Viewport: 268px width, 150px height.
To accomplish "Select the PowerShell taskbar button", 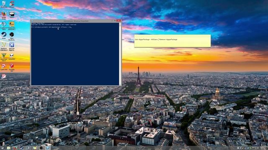I will 47,148.
